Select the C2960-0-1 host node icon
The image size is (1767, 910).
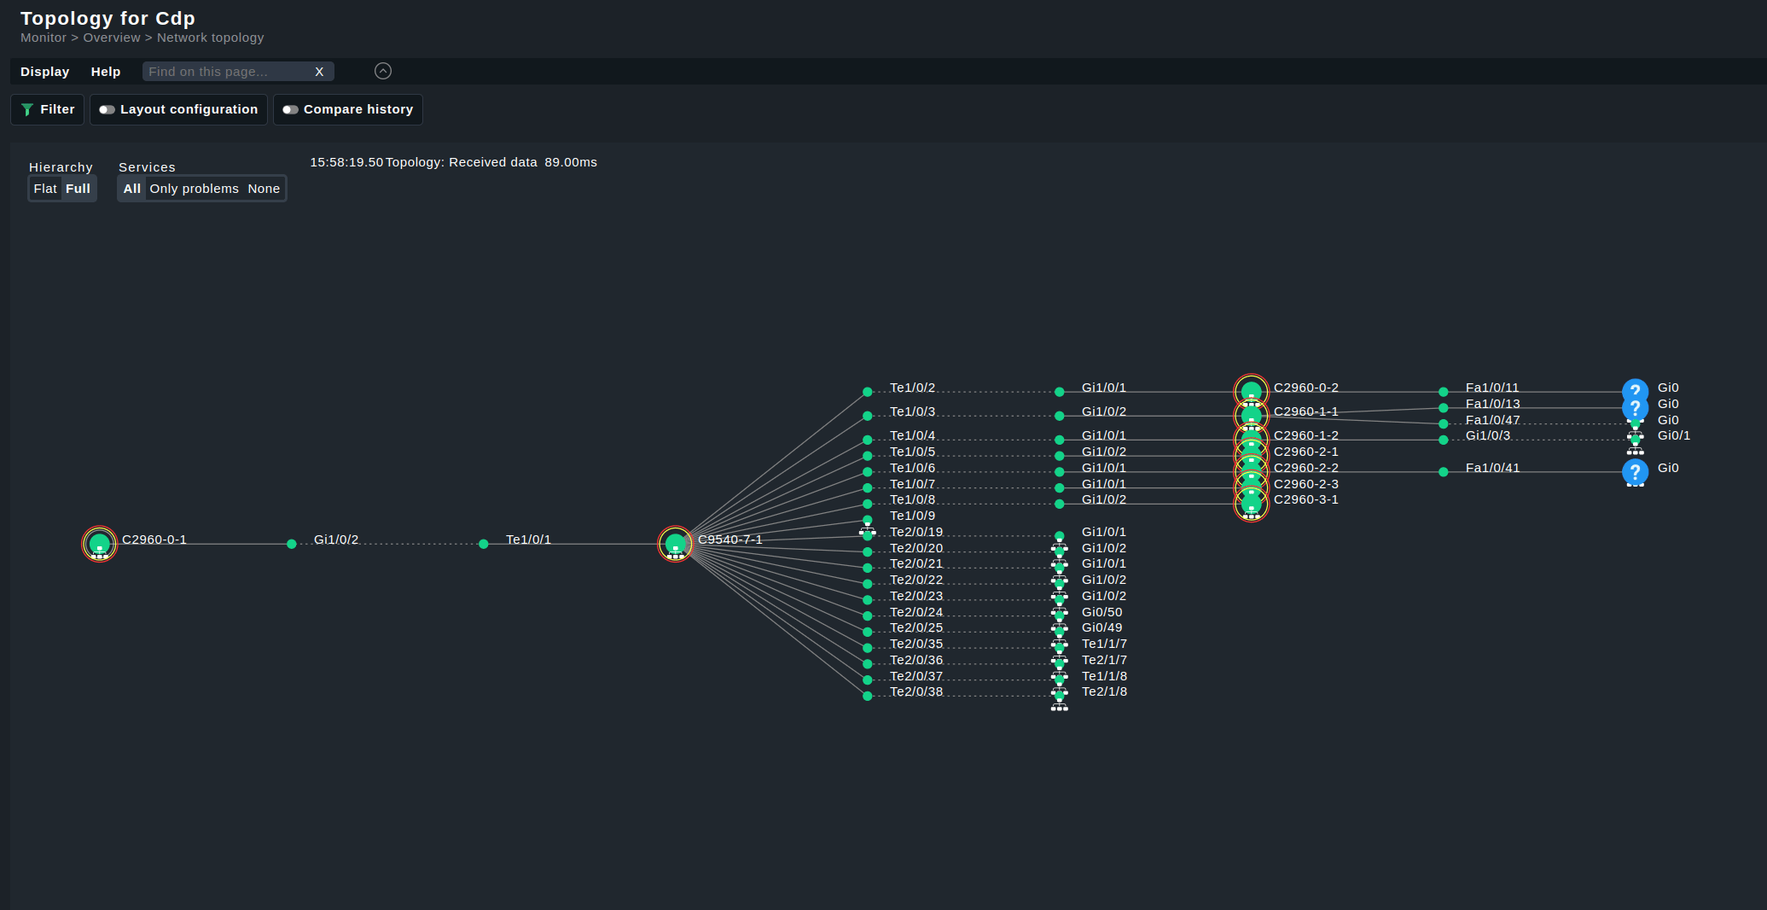point(99,543)
